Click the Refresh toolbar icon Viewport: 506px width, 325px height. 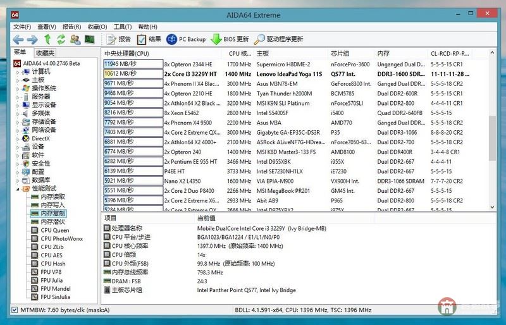coord(61,39)
